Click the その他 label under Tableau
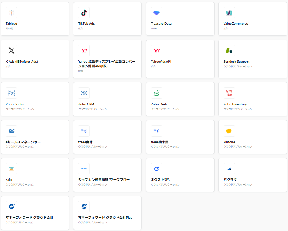 click(9, 28)
